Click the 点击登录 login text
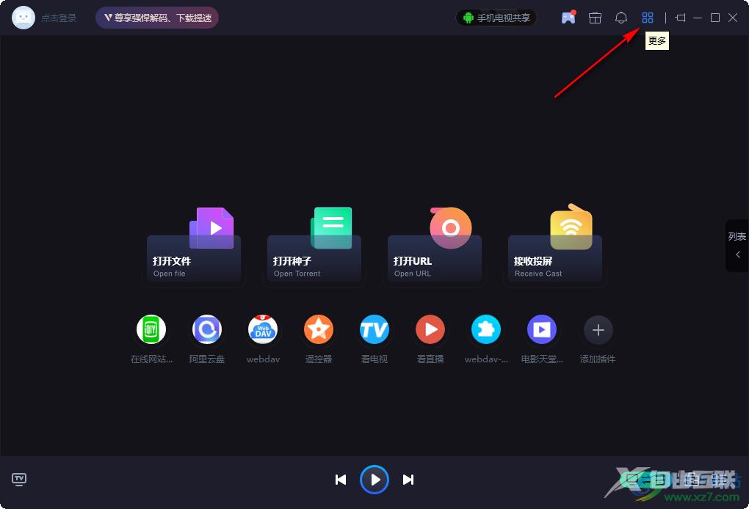The width and height of the screenshot is (749, 509). [58, 18]
